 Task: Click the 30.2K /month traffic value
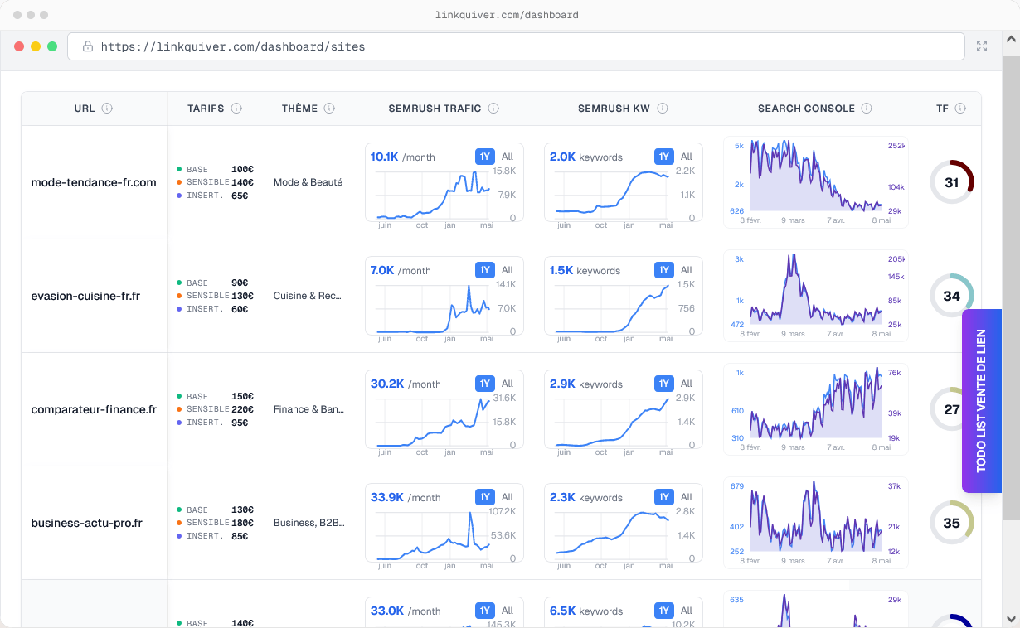[406, 384]
